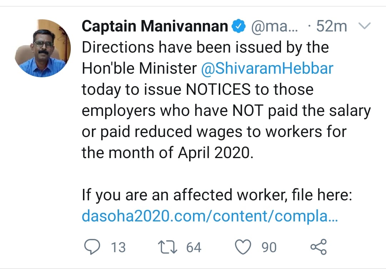Like the tweet using the heart toggle
This screenshot has width=386, height=279.
pyautogui.click(x=244, y=246)
